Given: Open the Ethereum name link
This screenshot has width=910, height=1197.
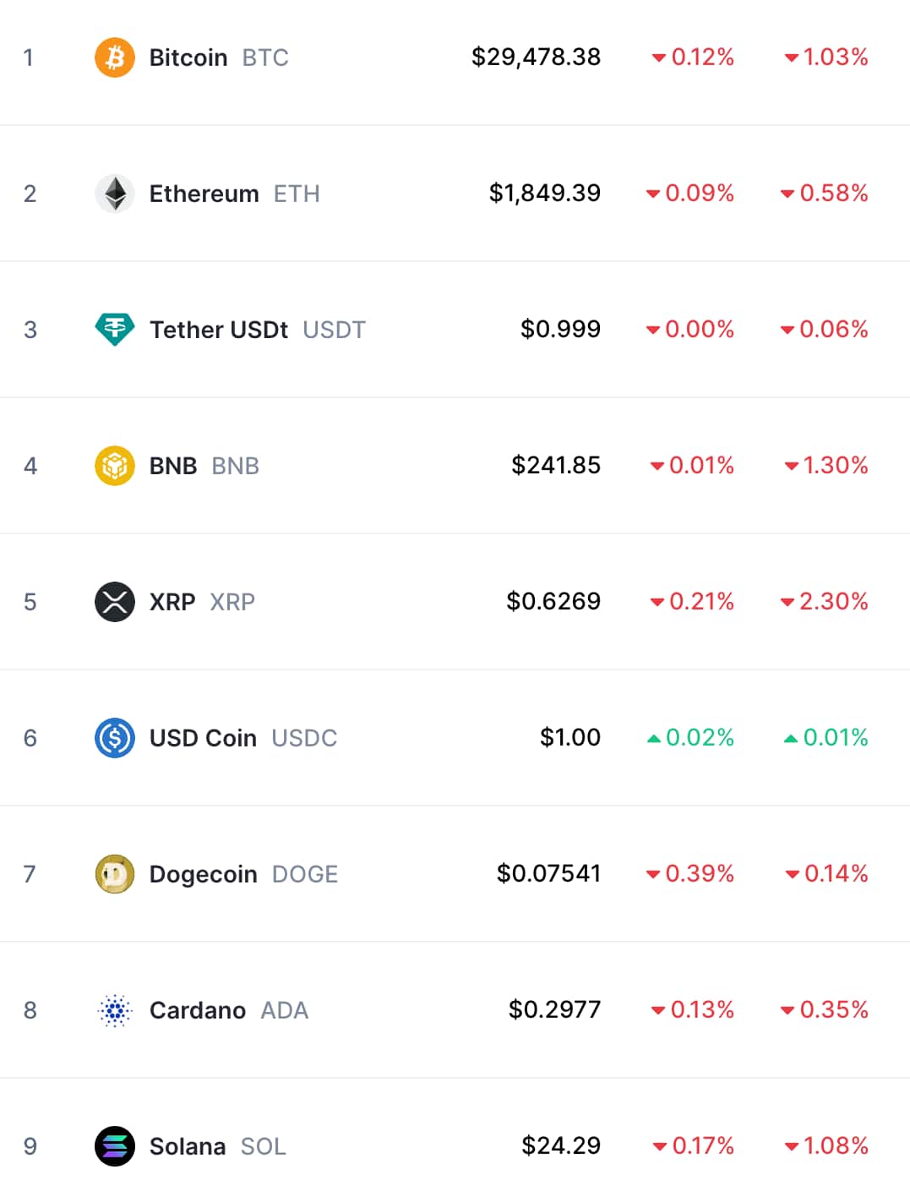Looking at the screenshot, I should tap(204, 194).
